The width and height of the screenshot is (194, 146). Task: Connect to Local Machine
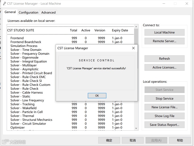click(x=165, y=32)
